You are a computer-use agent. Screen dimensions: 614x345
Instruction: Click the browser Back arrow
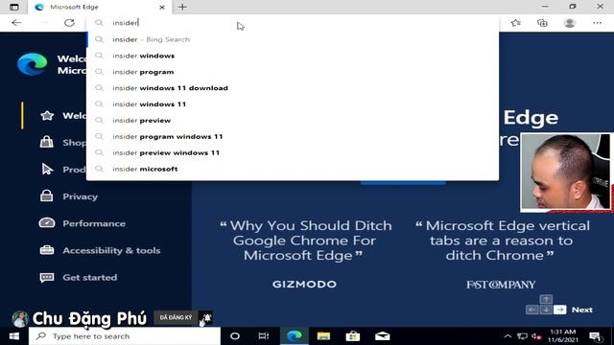click(16, 23)
